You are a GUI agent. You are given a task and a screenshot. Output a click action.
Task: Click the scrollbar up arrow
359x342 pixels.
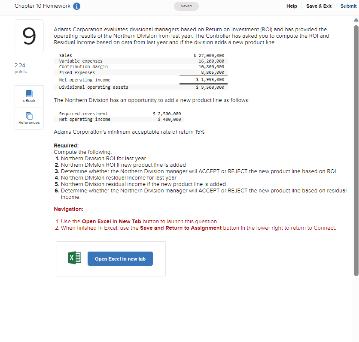356,20
